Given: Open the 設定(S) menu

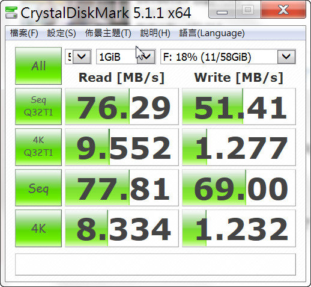Looking at the screenshot, I should pyautogui.click(x=61, y=33).
